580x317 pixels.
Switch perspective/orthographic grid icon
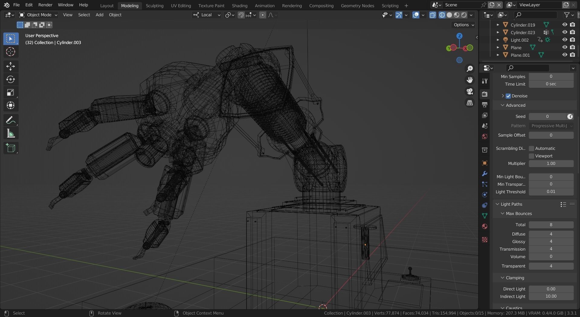click(470, 103)
